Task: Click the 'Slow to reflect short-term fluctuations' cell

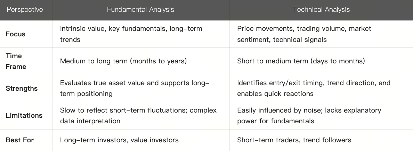Action: [138, 116]
